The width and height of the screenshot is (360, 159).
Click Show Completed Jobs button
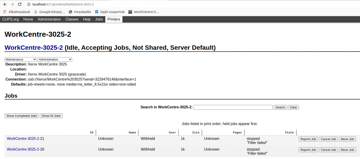pos(22,116)
